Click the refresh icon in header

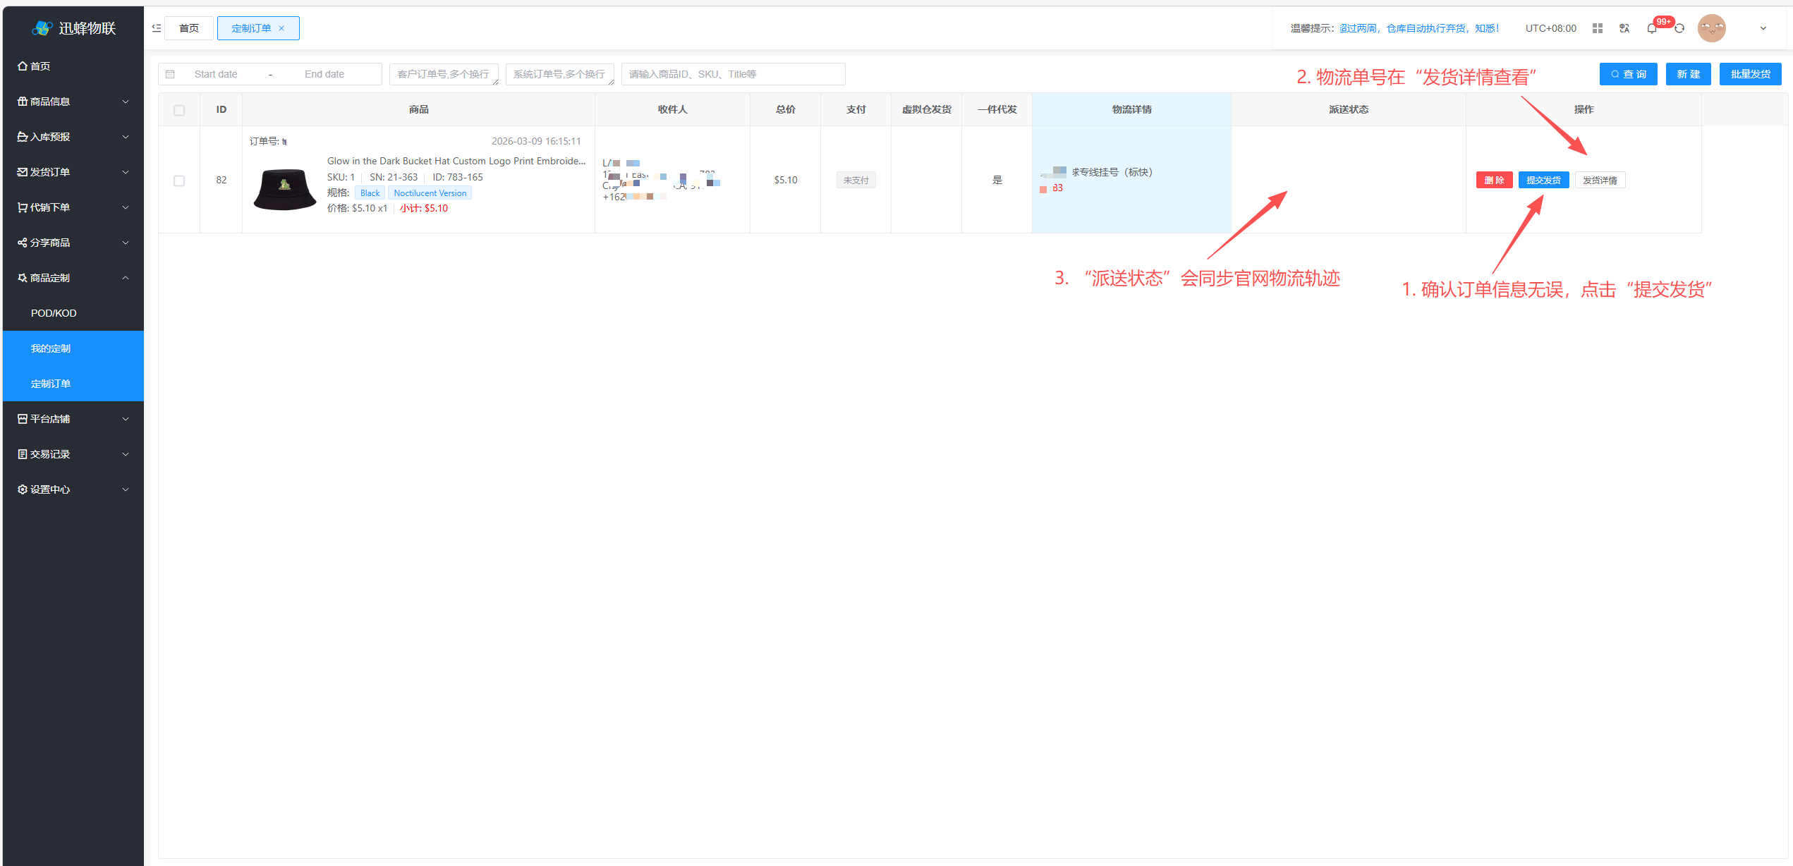1679,29
